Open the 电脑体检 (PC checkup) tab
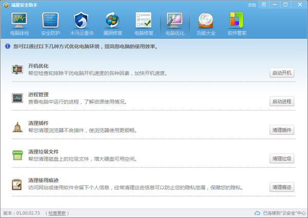 pos(19,24)
